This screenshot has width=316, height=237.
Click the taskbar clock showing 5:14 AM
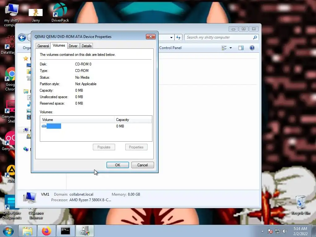pos(300,231)
